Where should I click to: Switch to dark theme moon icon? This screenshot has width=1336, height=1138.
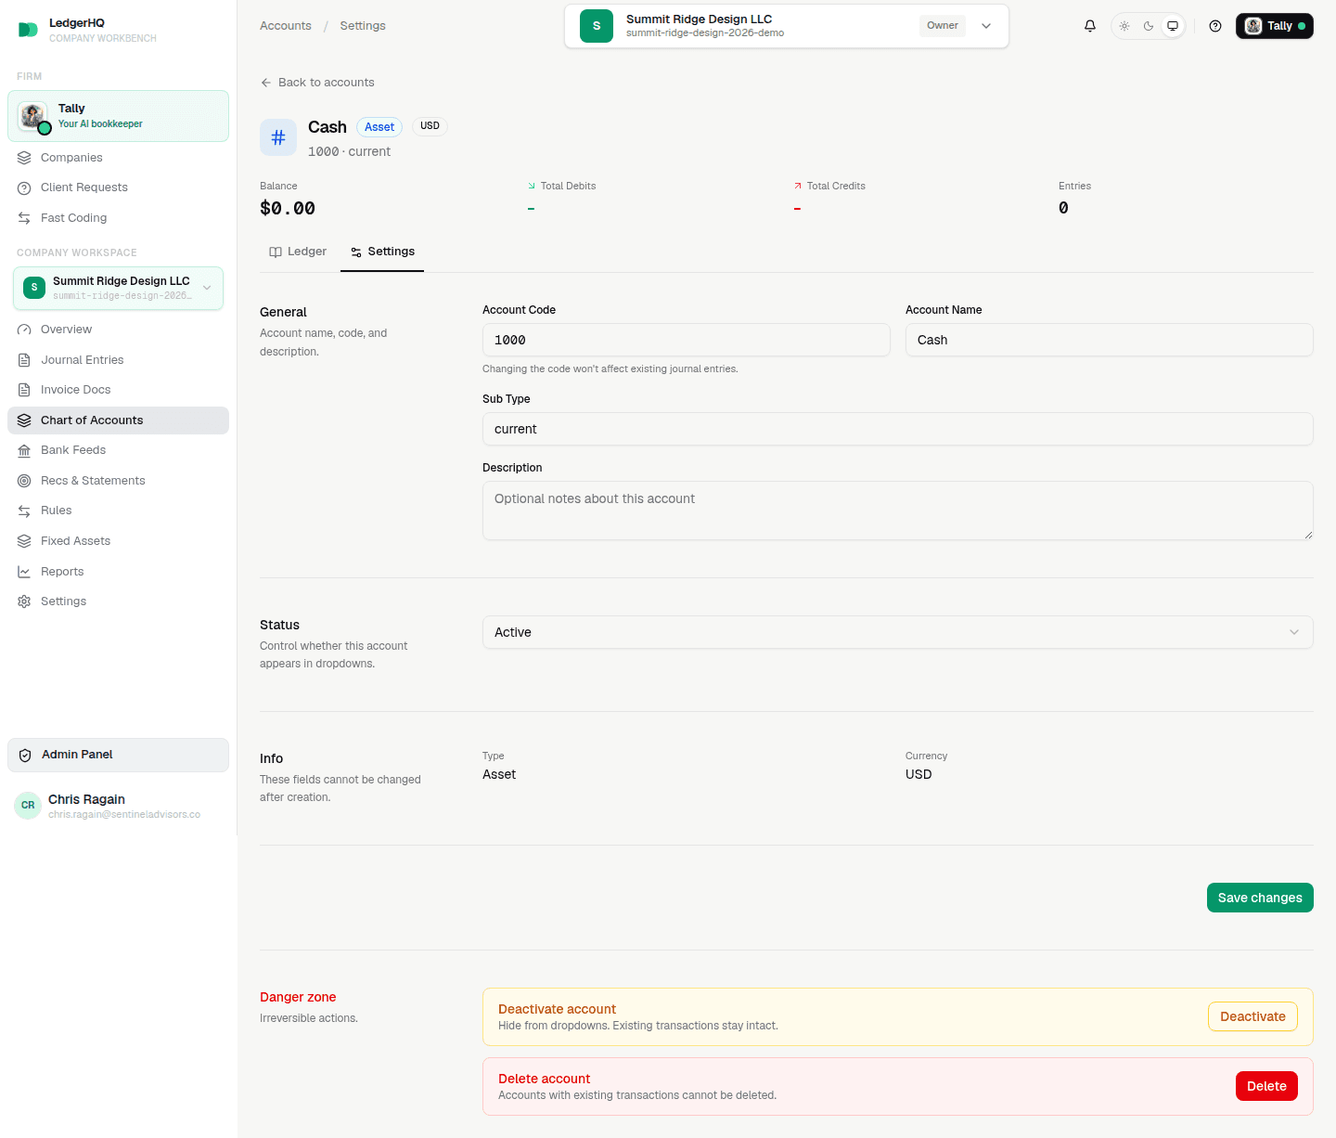[1149, 26]
